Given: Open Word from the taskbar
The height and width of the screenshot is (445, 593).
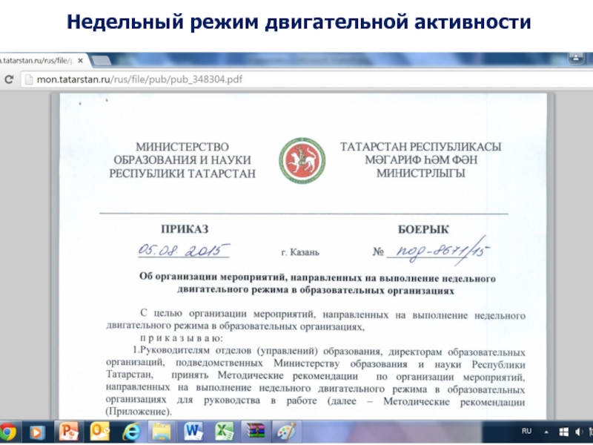Looking at the screenshot, I should (x=193, y=432).
